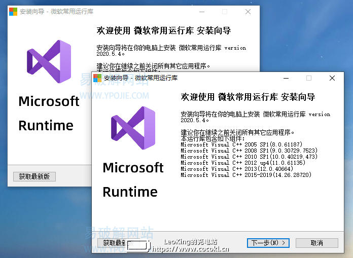The height and width of the screenshot is (258, 353).
Task: Click 获取最新版 in the back window
Action: click(34, 176)
